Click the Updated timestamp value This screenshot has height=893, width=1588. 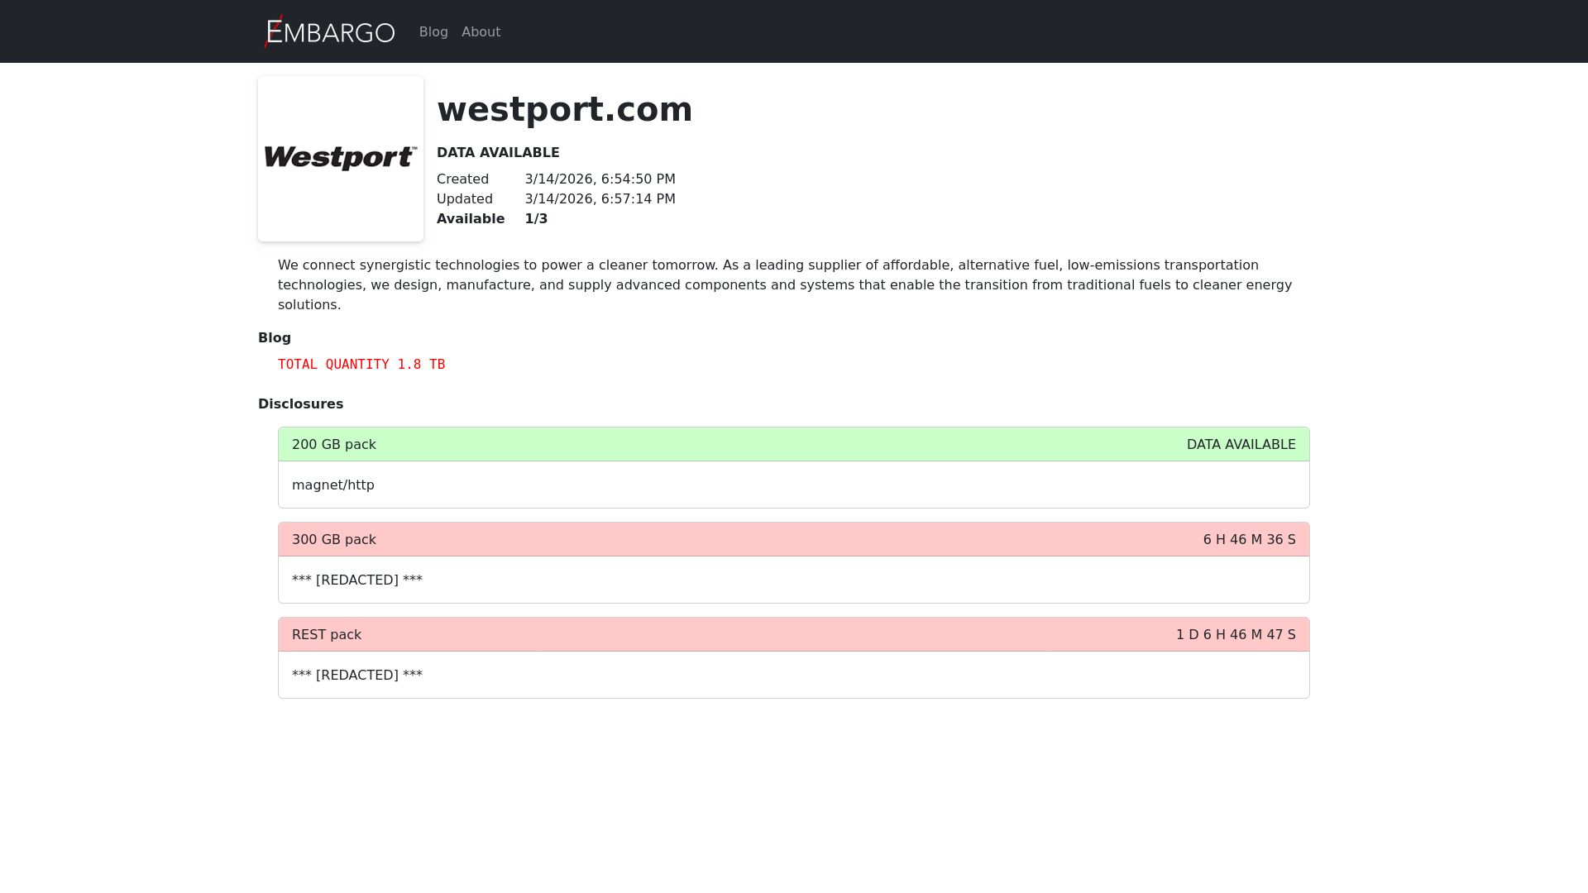click(600, 198)
